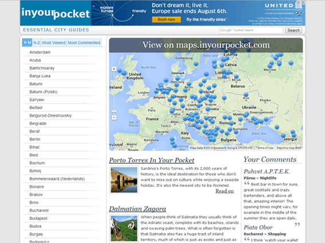
Task: Select Banja Luka in the city list
Action: [x=40, y=76]
